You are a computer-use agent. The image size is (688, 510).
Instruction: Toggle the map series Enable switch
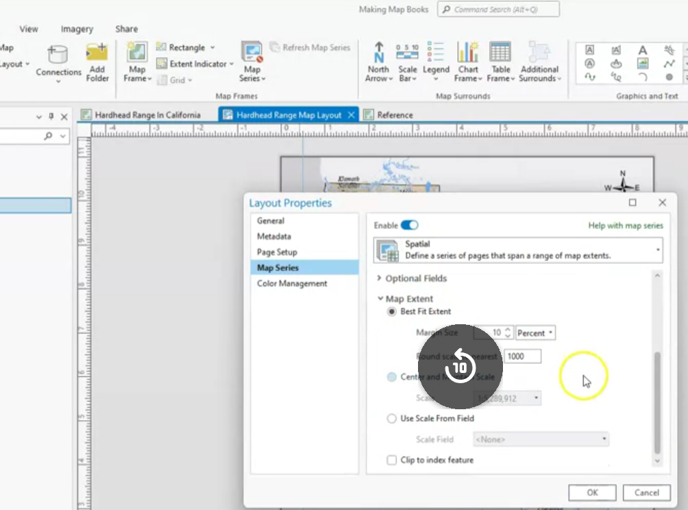[409, 225]
